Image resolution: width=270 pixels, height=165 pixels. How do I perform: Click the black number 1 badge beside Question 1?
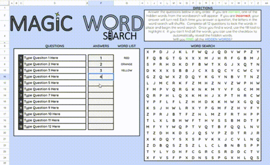coord(21,58)
